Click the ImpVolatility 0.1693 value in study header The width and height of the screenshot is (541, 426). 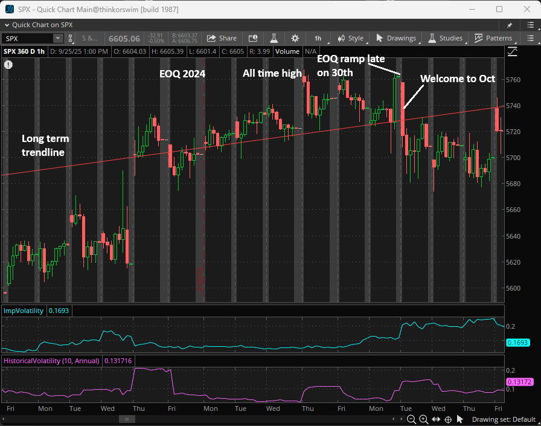tap(59, 311)
